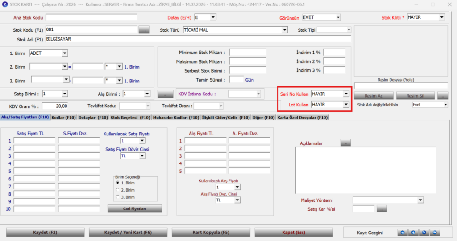
Task: Open the Lot Kullan dropdown
Action: [346, 105]
